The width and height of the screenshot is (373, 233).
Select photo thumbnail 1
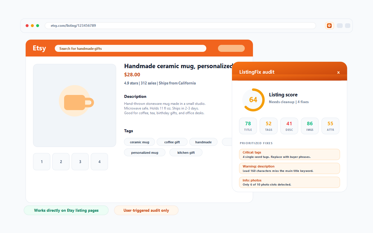[x=42, y=162]
